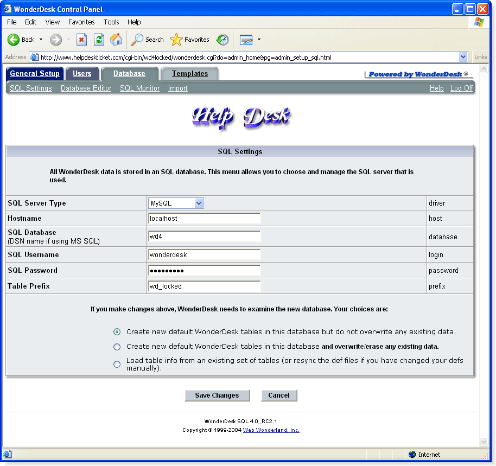496x466 pixels.
Task: Click SQL Username field with wonderdesk
Action: tap(205, 255)
